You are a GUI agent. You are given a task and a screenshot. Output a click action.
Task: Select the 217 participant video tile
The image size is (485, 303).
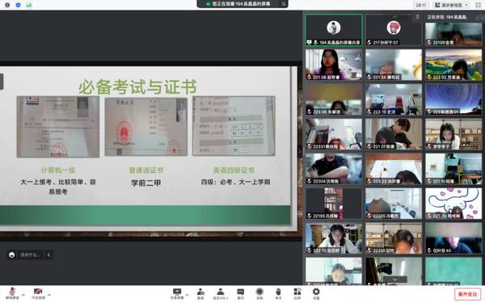[394, 31]
